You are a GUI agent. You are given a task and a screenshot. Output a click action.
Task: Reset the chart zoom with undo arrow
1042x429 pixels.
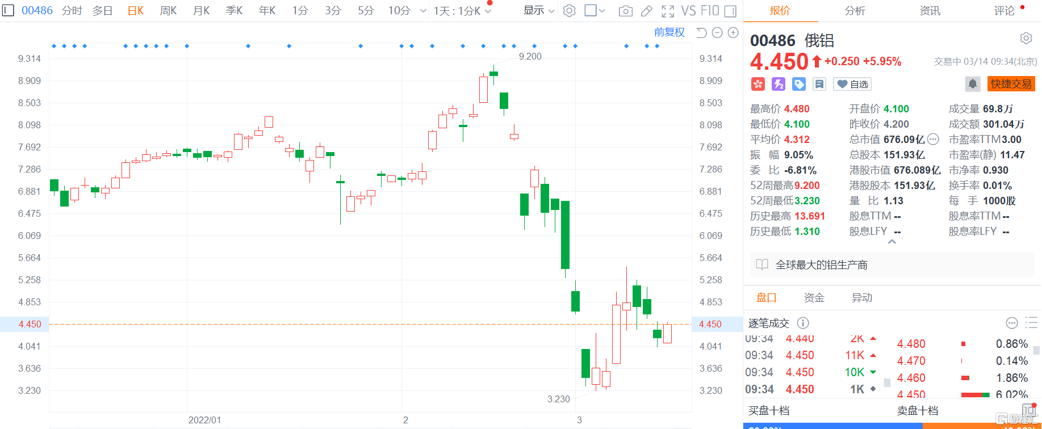(701, 32)
